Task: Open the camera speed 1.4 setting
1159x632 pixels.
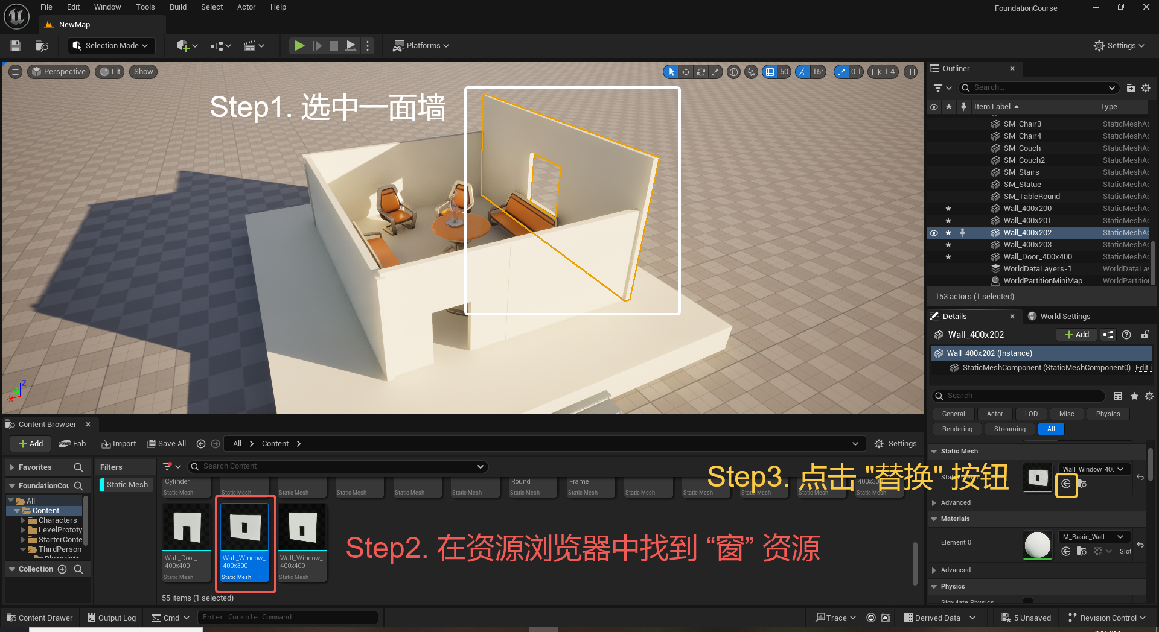Action: pos(884,72)
